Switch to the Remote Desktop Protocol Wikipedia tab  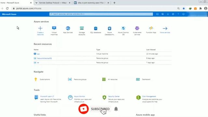click(x=53, y=3)
